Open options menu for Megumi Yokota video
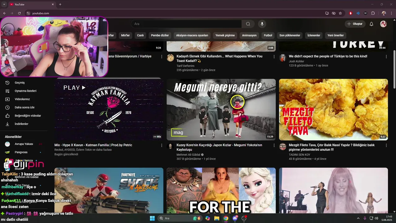Viewport: 396px width, 223px height. 274,145
